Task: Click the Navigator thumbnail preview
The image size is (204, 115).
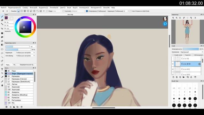Action: pos(187,32)
